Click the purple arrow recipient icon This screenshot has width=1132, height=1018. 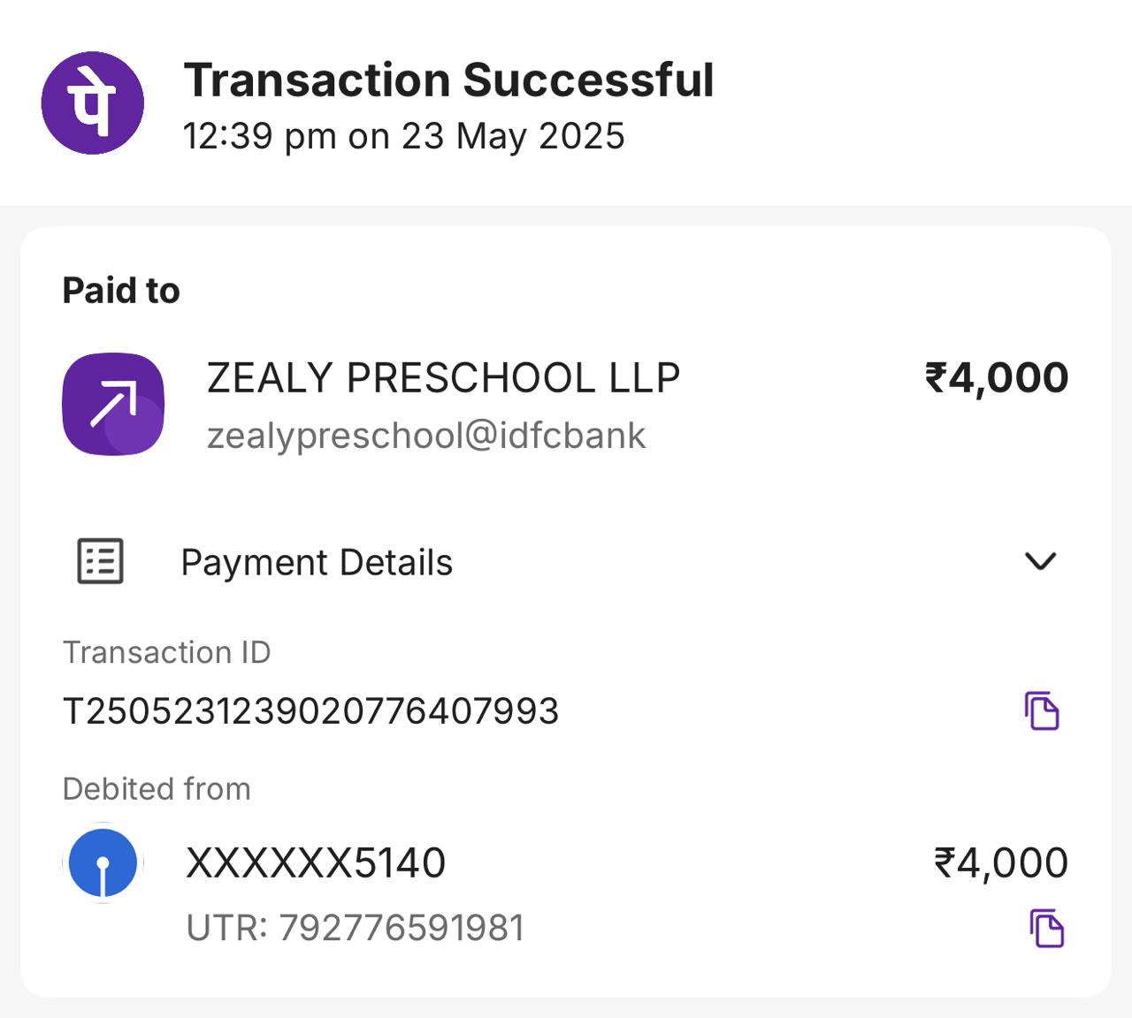113,404
